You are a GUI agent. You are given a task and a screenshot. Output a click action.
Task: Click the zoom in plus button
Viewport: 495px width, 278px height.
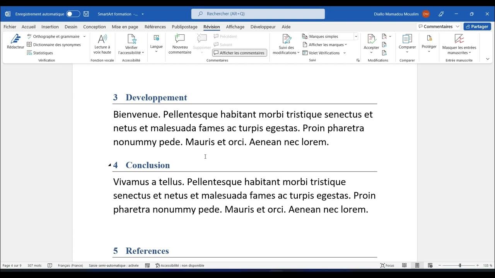tap(478, 266)
